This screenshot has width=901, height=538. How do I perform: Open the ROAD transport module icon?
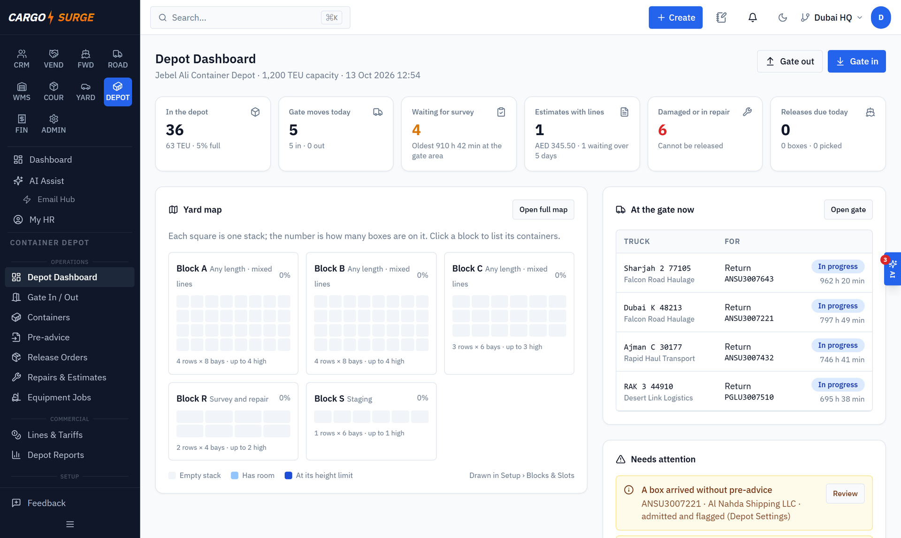click(x=118, y=59)
